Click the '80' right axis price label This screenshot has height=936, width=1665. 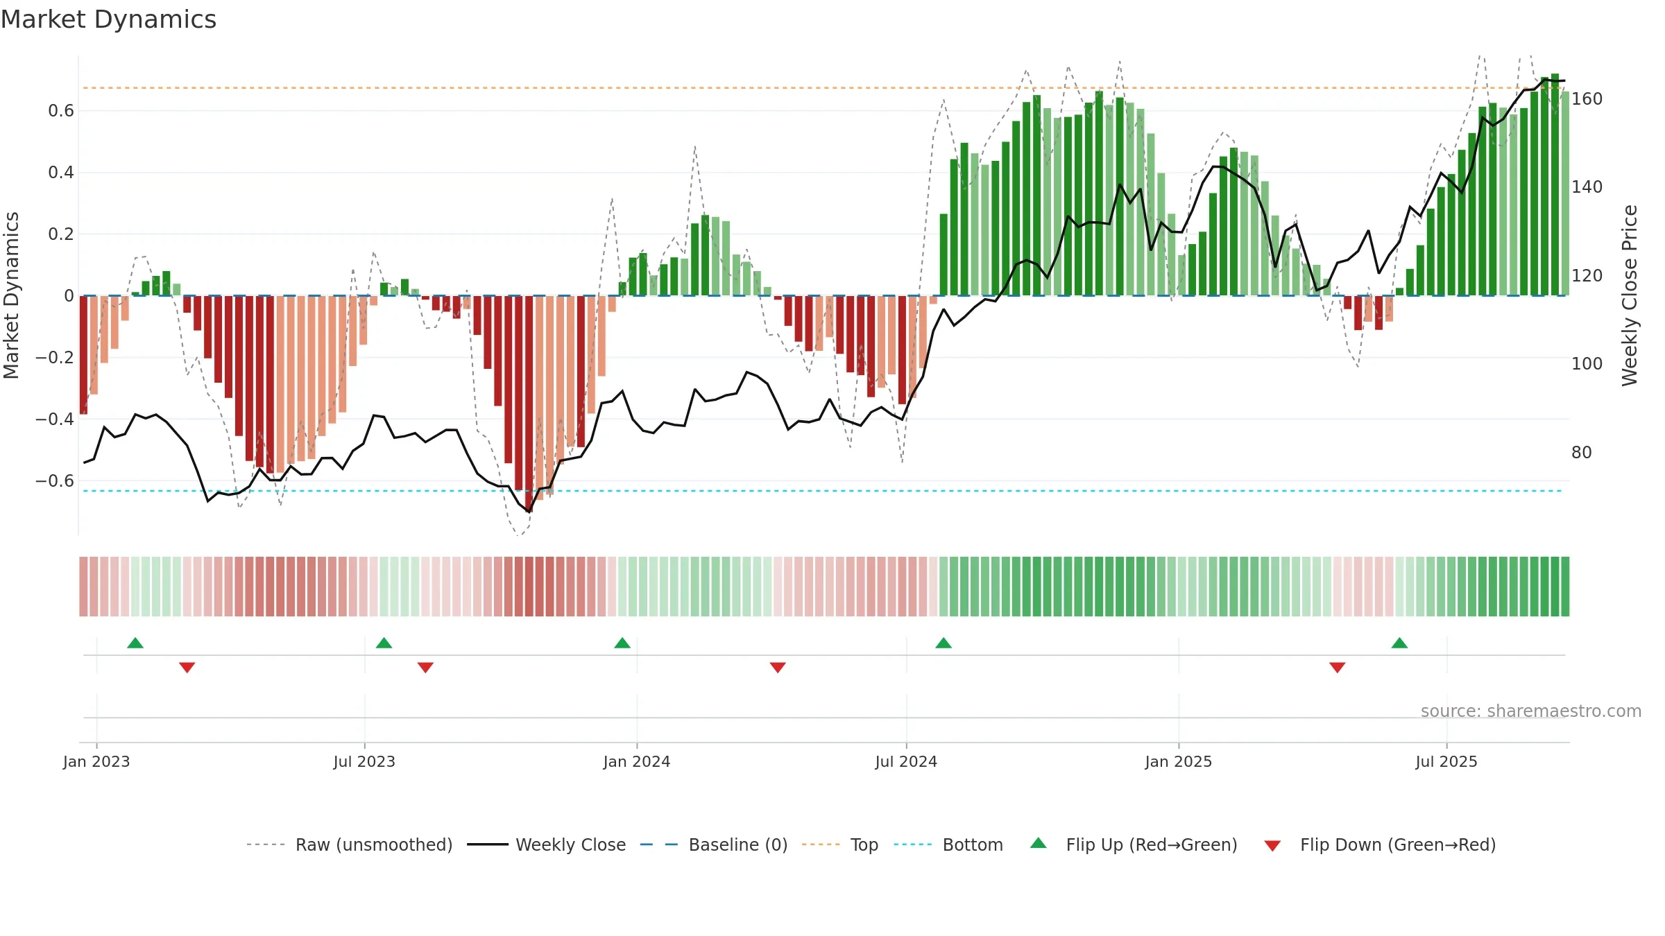tap(1582, 453)
